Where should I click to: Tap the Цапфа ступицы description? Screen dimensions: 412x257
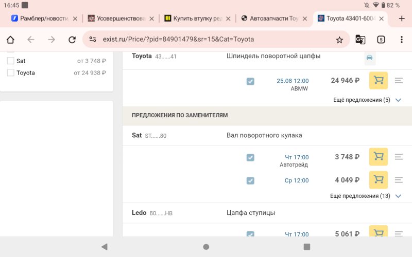coord(251,213)
